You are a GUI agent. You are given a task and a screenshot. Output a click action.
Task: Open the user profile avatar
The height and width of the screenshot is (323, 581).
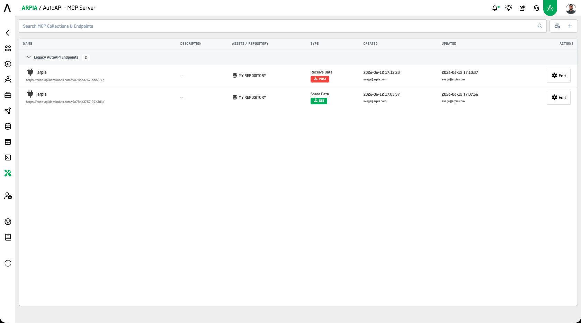tap(571, 9)
